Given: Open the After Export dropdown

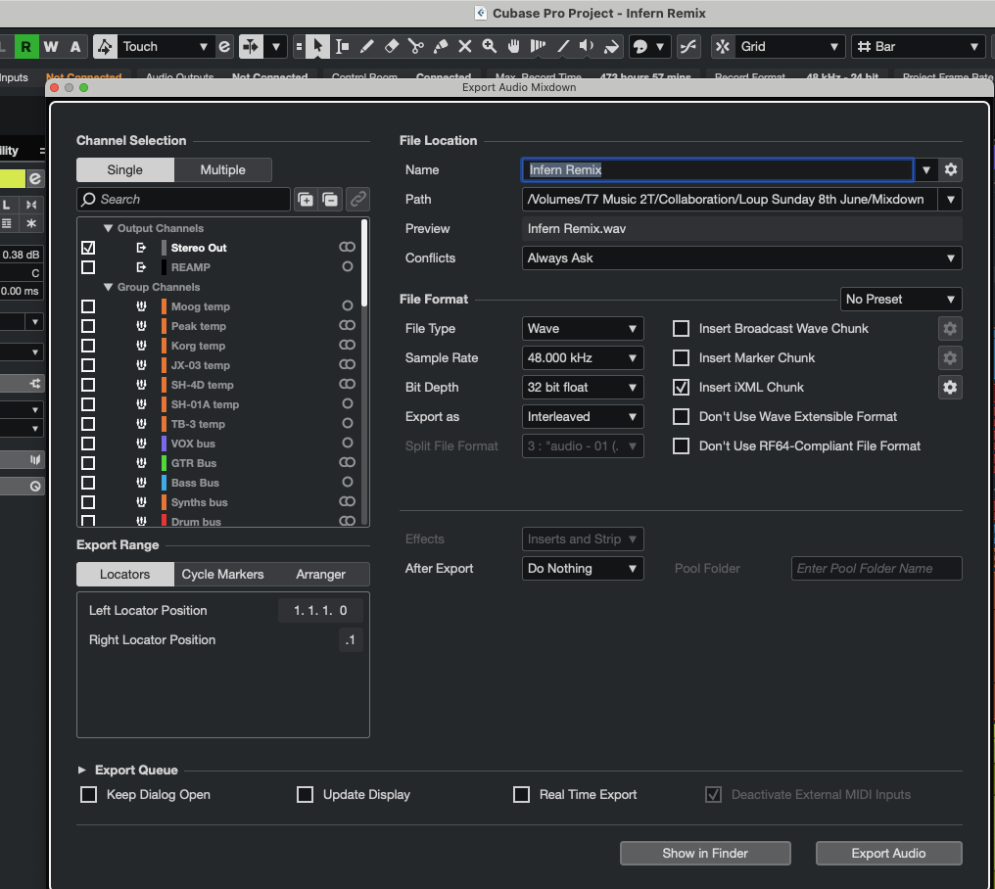Looking at the screenshot, I should click(x=583, y=569).
